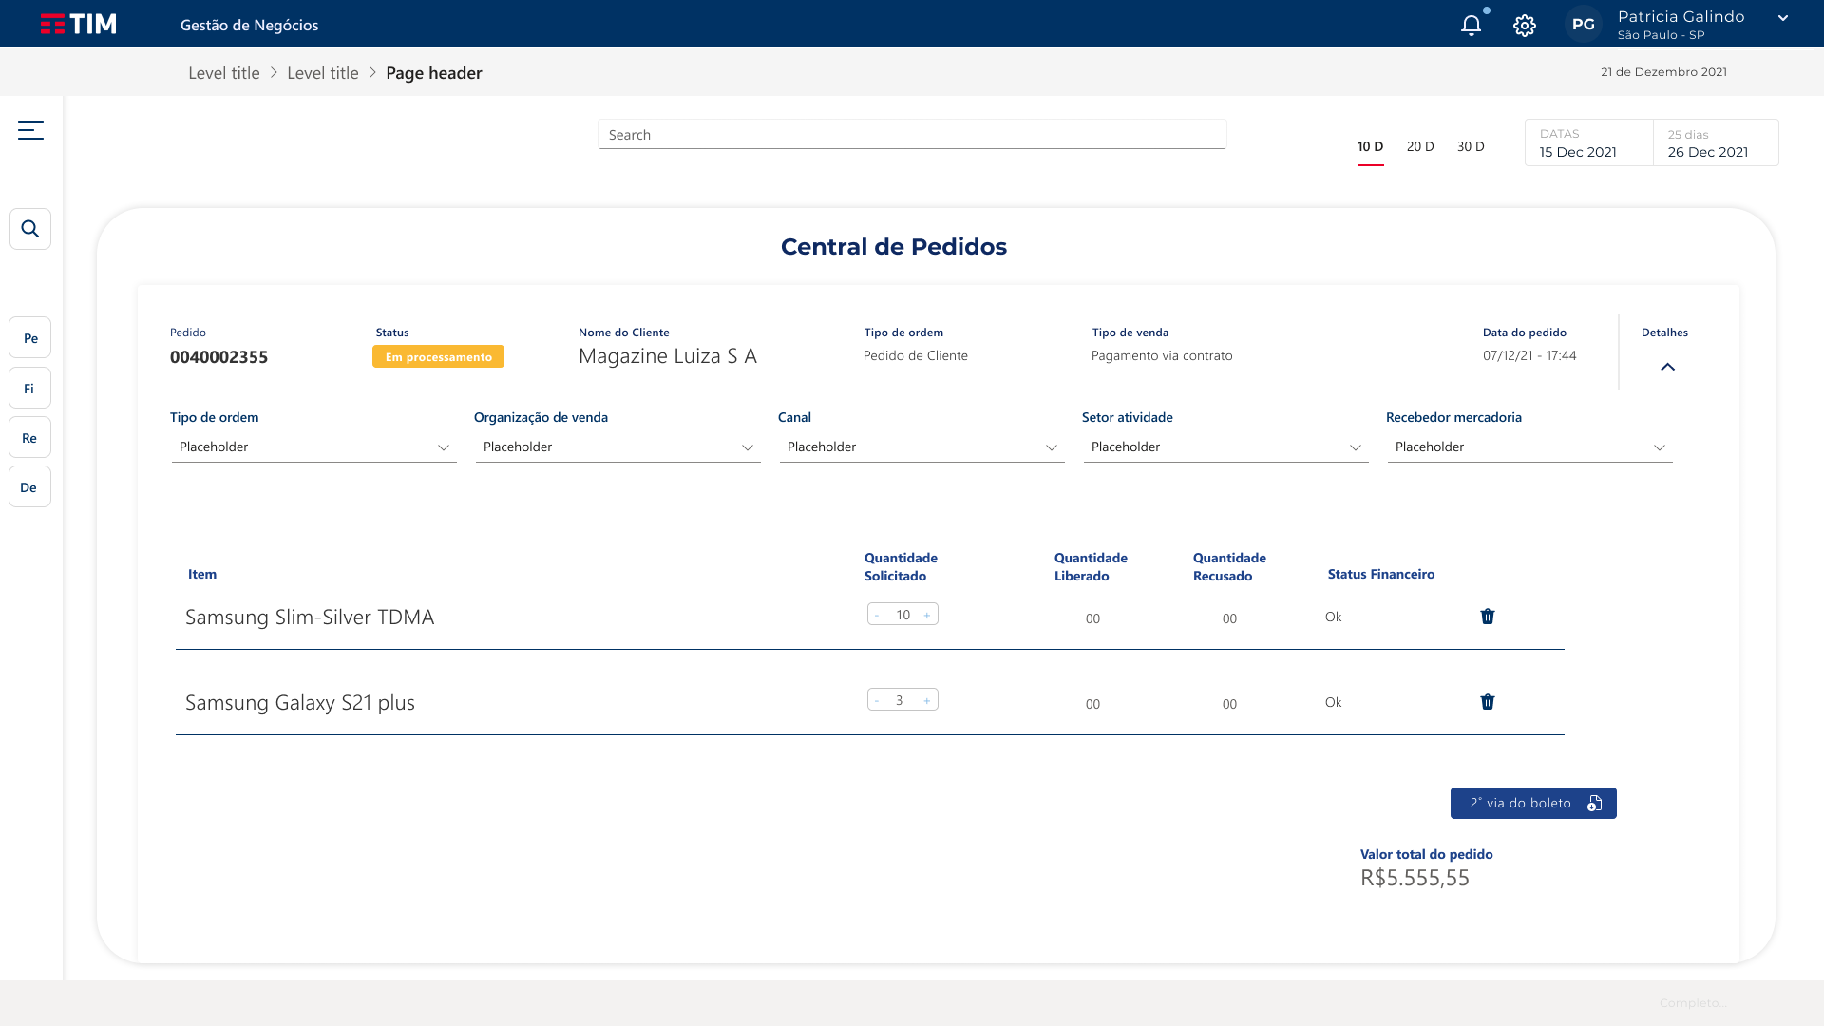The height and width of the screenshot is (1026, 1824).
Task: Increase quantity for Samsung Slim-Silver TDMA
Action: pos(927,616)
